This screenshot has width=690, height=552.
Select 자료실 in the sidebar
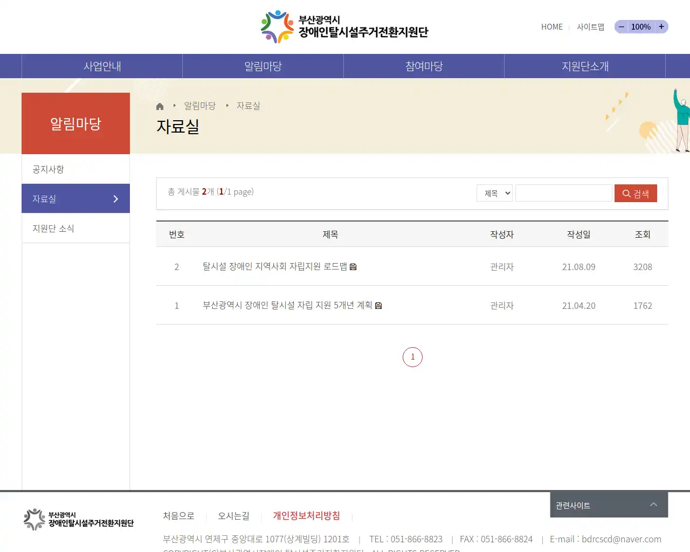point(75,199)
